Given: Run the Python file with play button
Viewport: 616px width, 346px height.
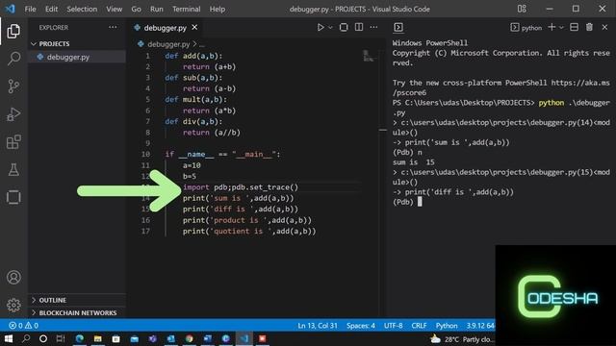Looking at the screenshot, I should tap(321, 28).
